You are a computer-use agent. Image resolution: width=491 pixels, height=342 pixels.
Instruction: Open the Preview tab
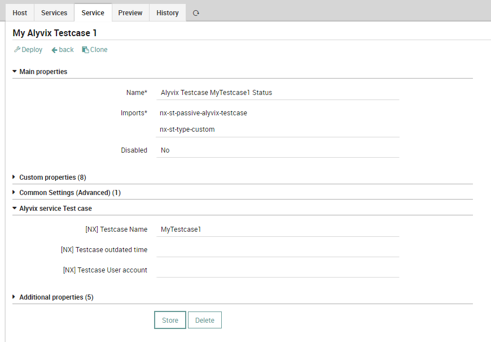(130, 13)
